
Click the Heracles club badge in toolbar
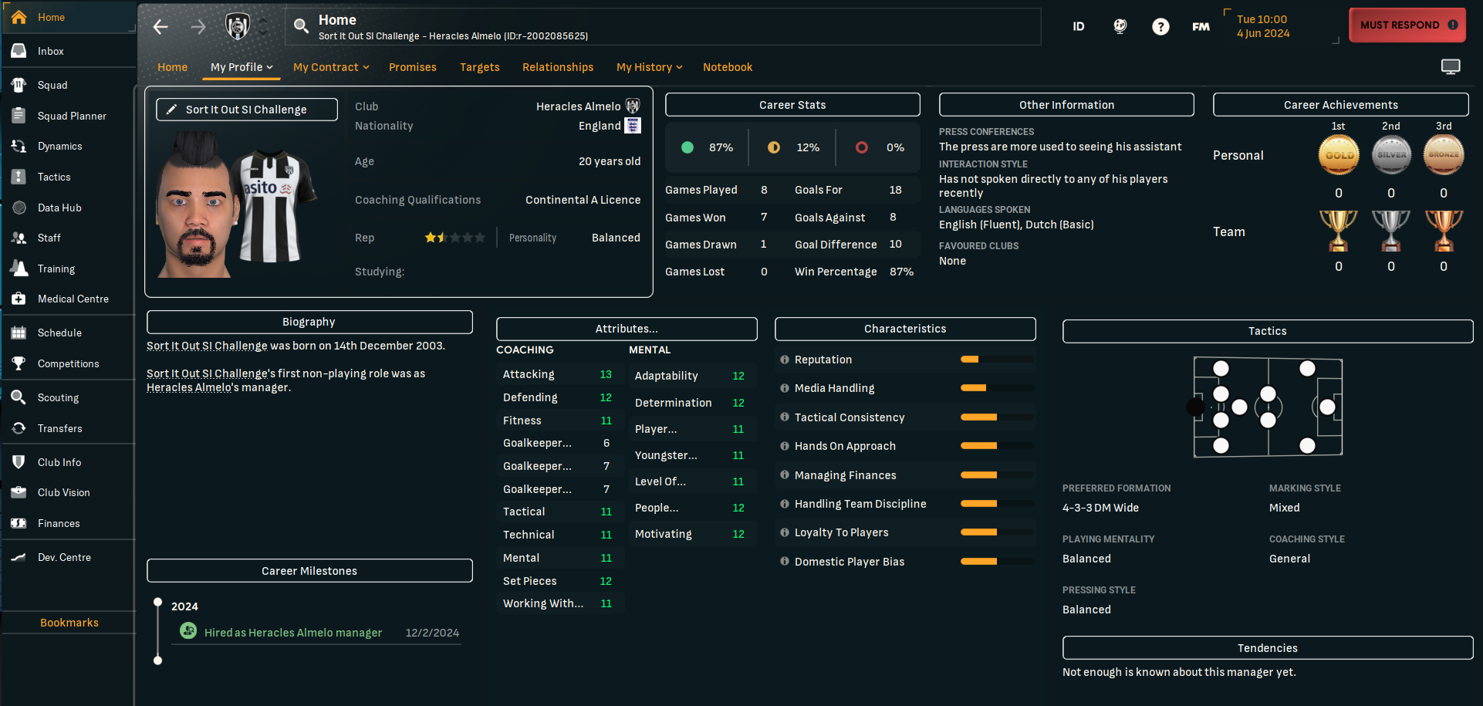pyautogui.click(x=238, y=26)
